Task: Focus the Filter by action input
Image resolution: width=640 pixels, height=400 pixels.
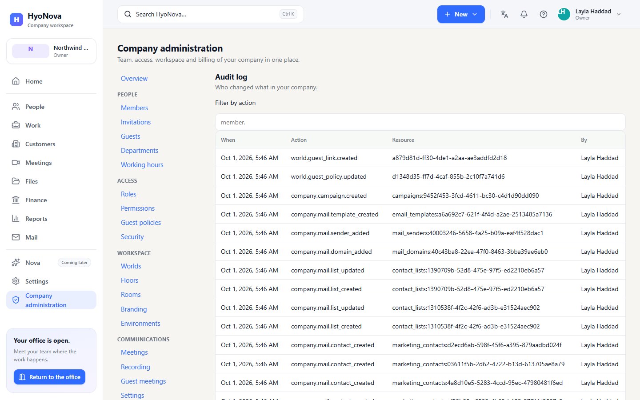Action: click(x=420, y=122)
